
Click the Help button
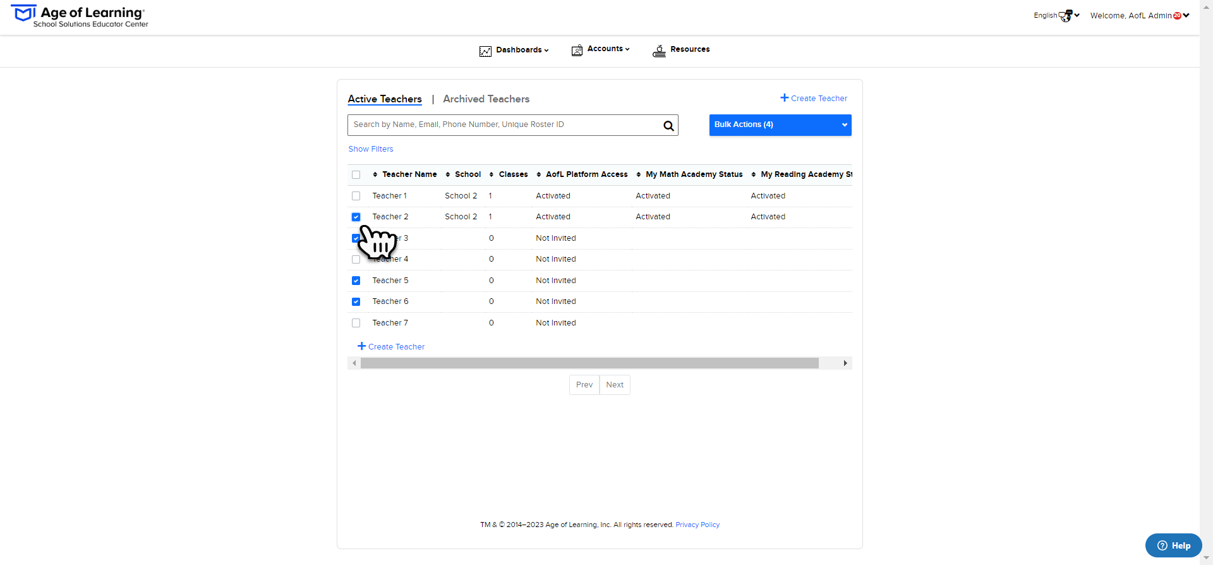point(1173,545)
